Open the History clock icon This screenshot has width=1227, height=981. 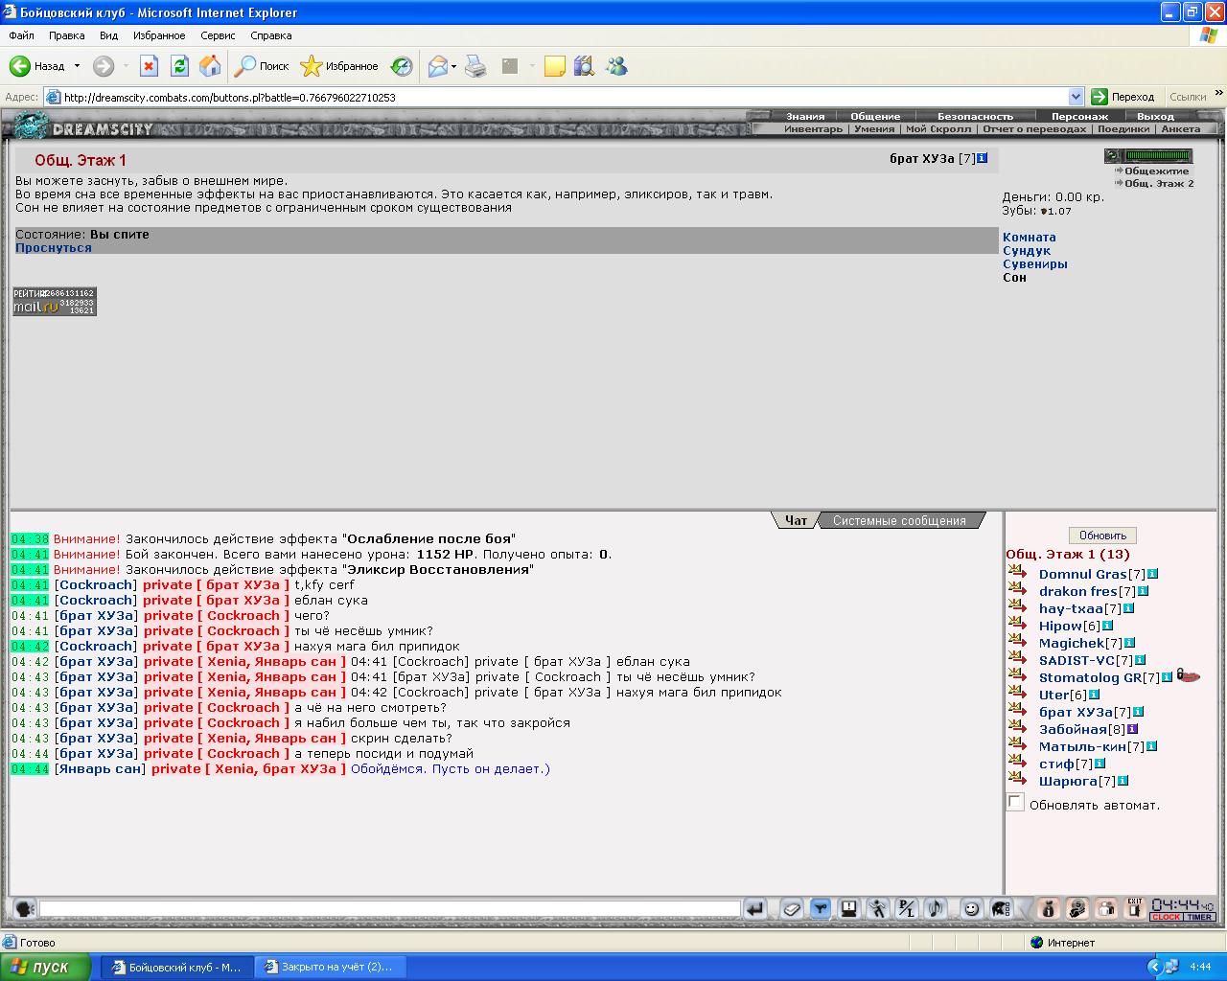point(403,66)
